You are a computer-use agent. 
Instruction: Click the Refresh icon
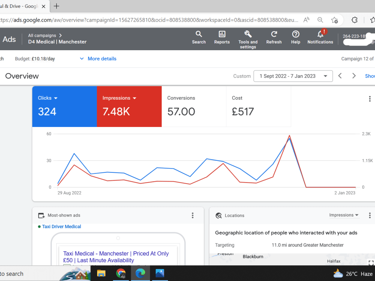tap(274, 37)
